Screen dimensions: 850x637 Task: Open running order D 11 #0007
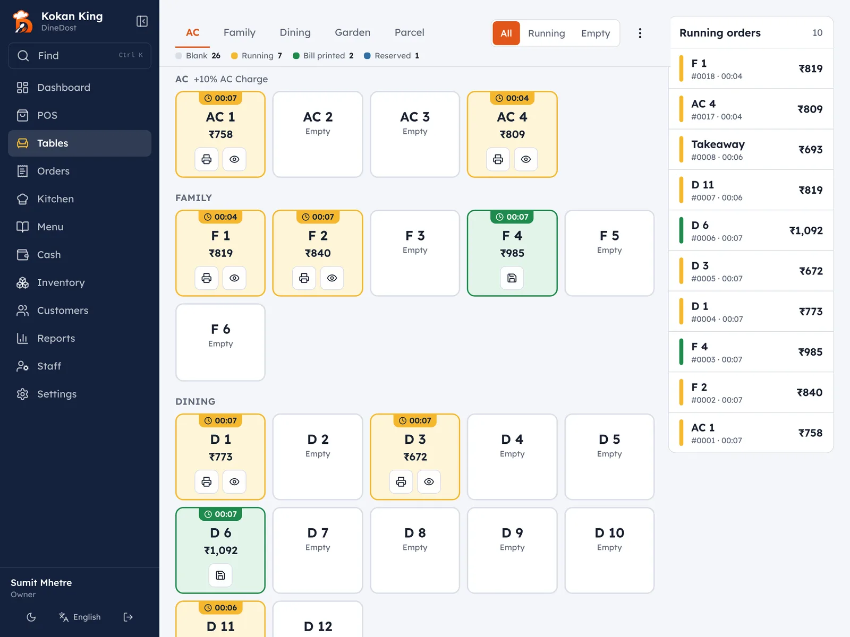click(x=751, y=190)
